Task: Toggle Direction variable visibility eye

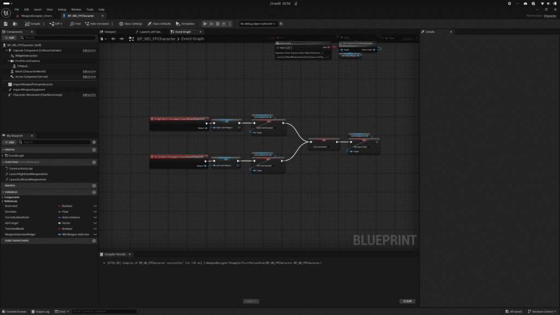Action: (95, 212)
